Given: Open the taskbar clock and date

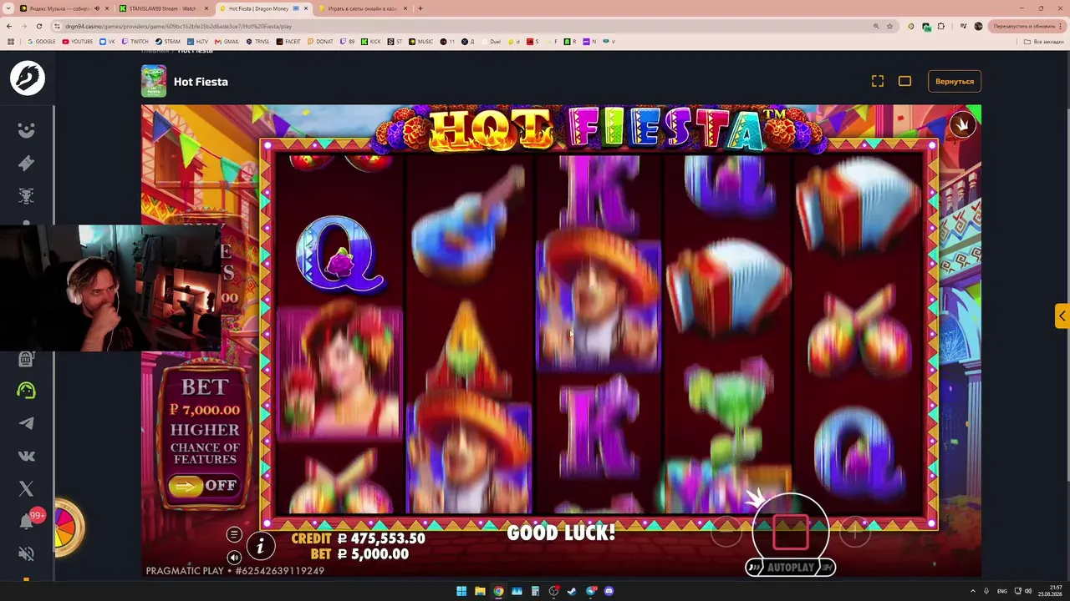Looking at the screenshot, I should point(1051,591).
